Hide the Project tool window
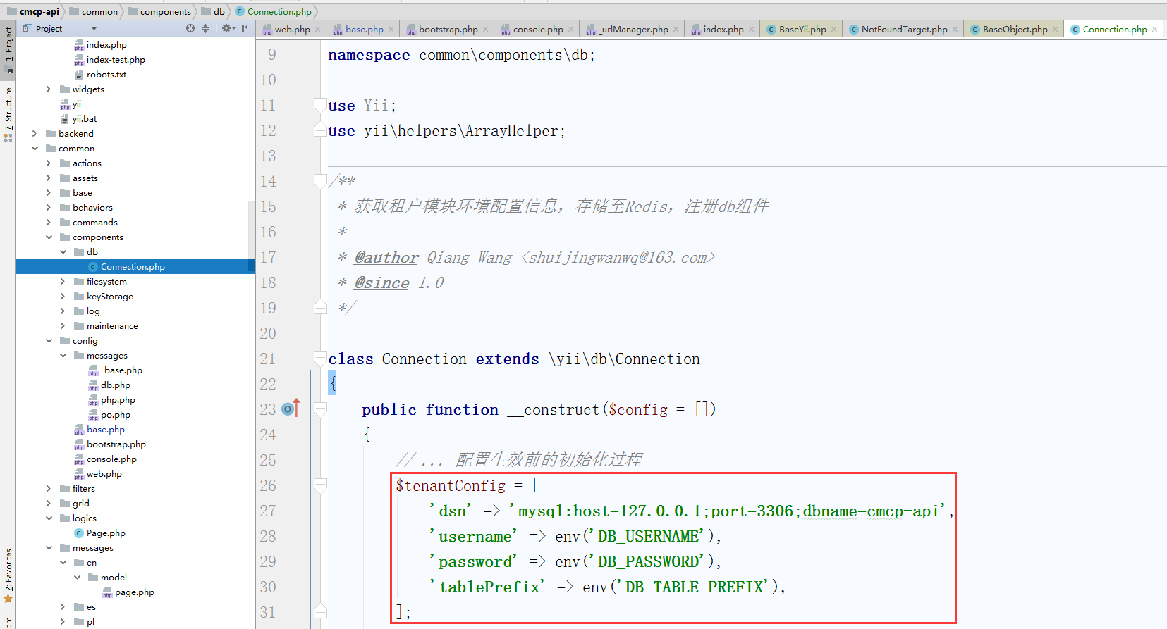Screen dimensions: 1167x629 tap(245, 29)
